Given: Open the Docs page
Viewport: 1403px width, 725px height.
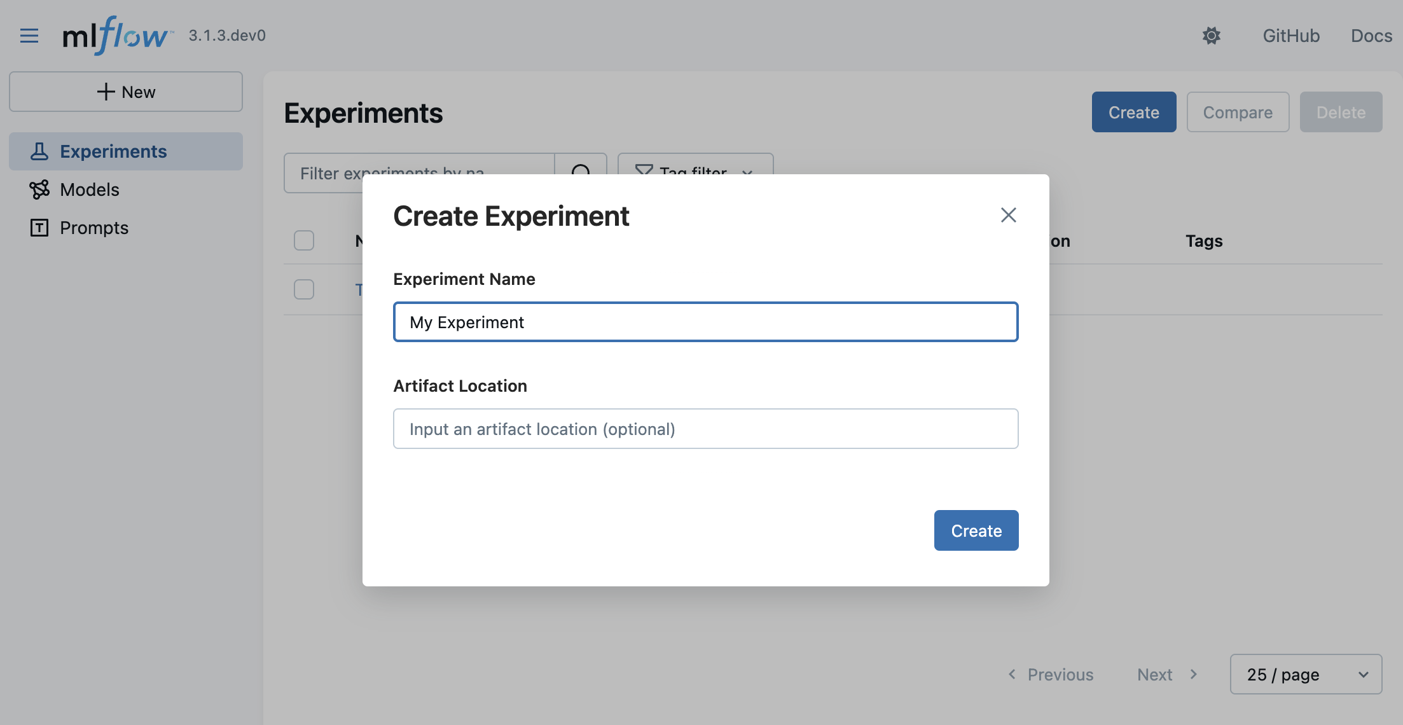Looking at the screenshot, I should pos(1371,36).
